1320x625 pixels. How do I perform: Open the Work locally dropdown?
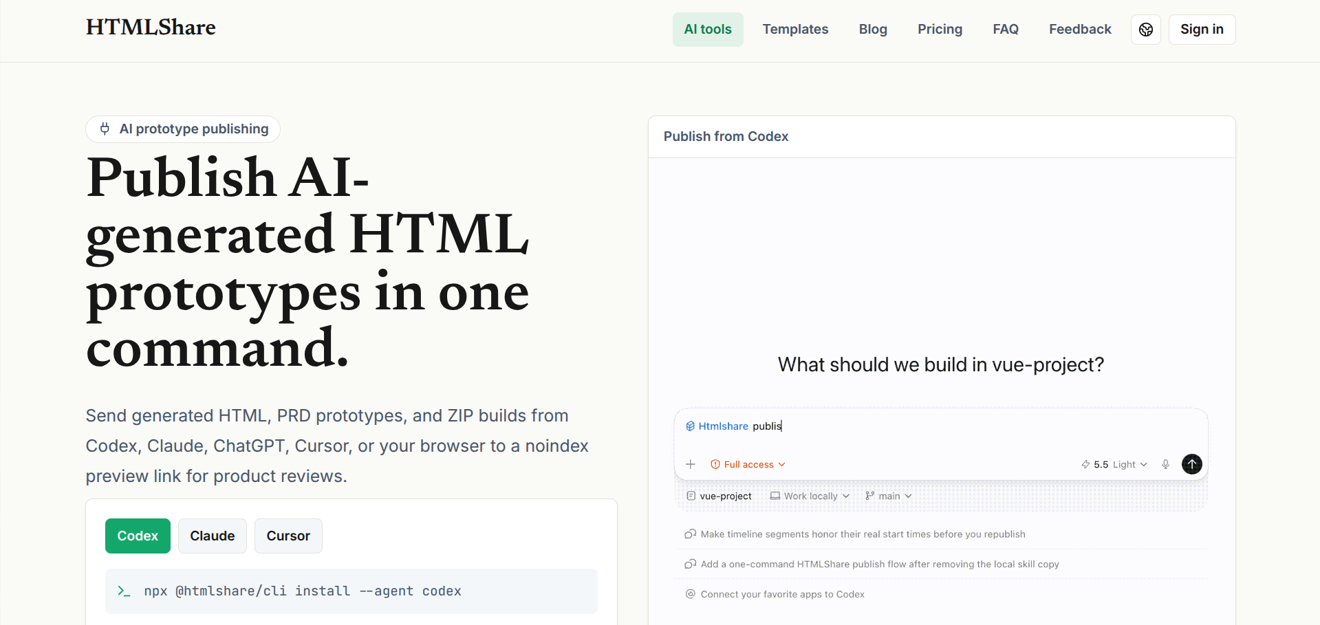(x=810, y=496)
